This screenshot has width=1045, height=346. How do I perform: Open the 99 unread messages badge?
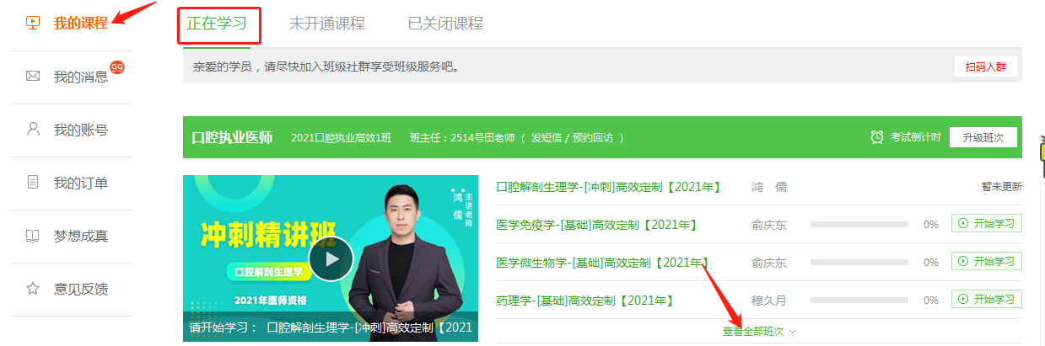click(117, 67)
